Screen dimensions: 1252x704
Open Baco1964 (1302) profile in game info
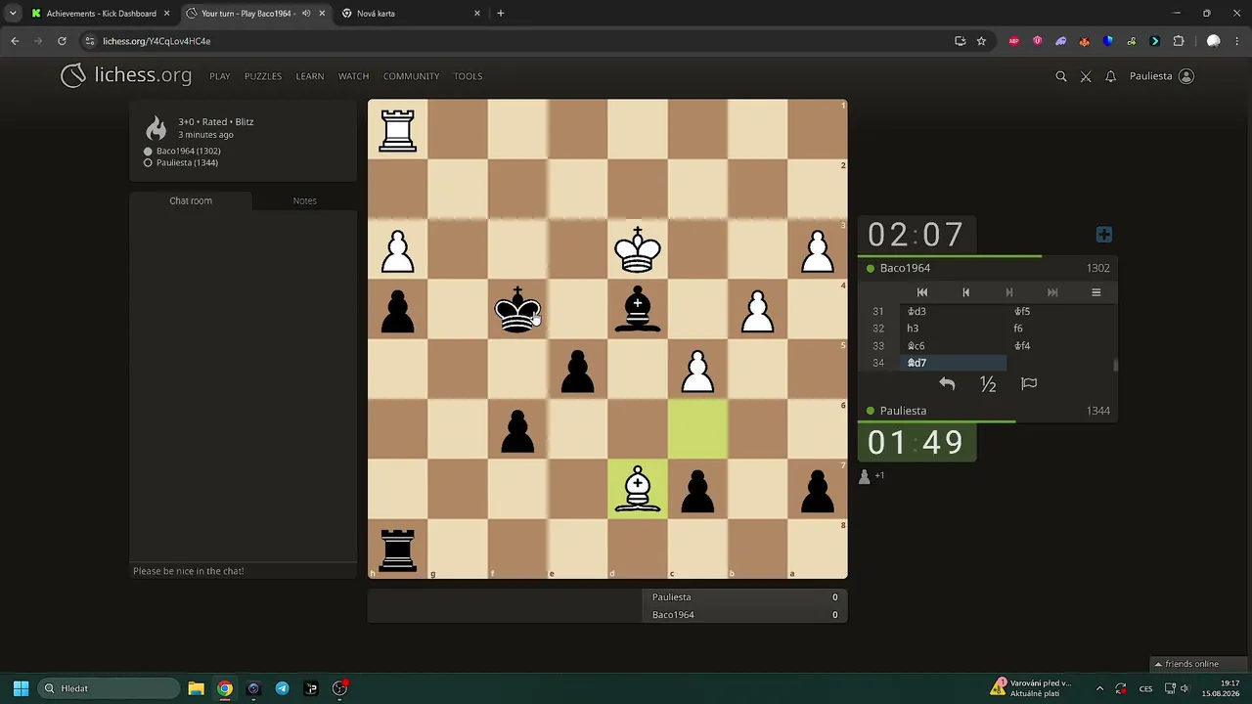[x=188, y=152]
